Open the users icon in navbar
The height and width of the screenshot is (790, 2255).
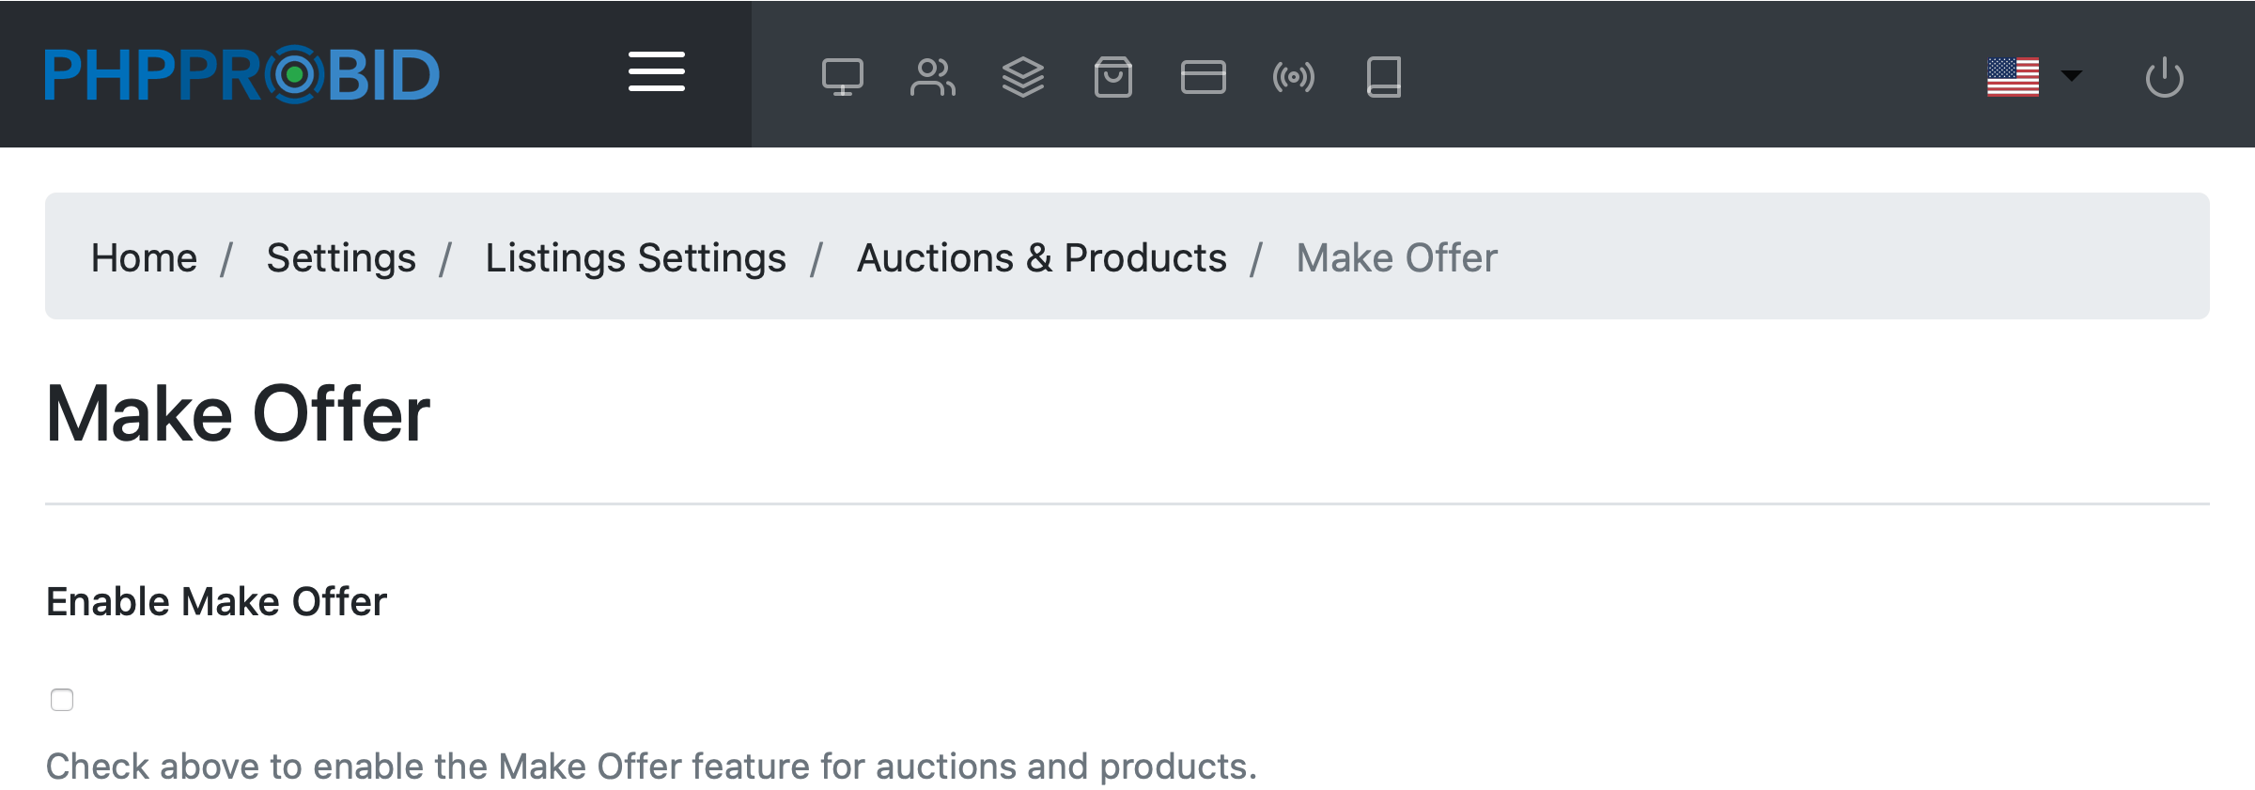pos(932,77)
